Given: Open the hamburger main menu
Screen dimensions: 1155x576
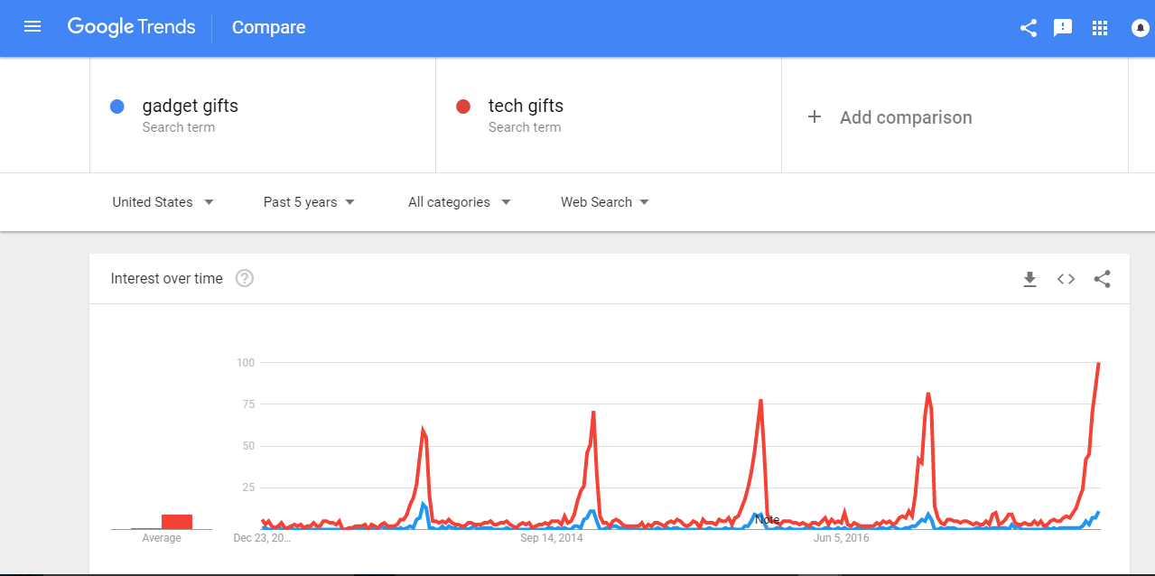Looking at the screenshot, I should (33, 27).
